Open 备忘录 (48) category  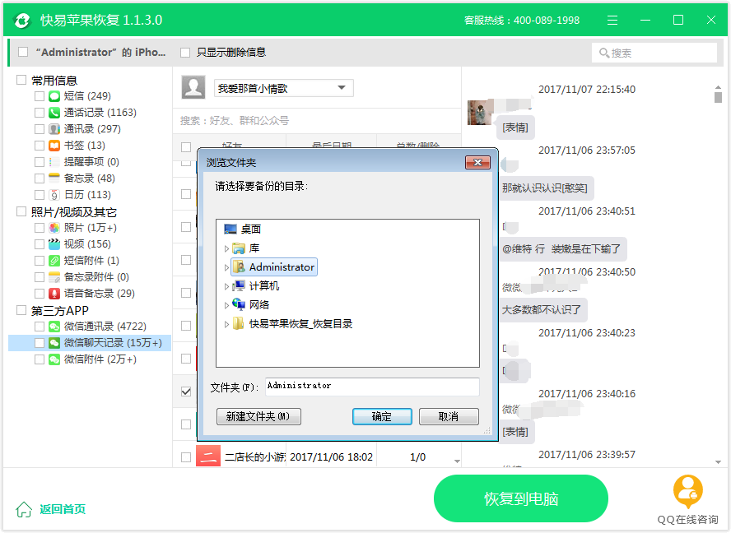90,178
